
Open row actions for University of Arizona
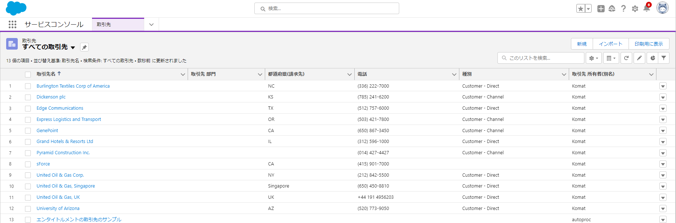pyautogui.click(x=663, y=209)
